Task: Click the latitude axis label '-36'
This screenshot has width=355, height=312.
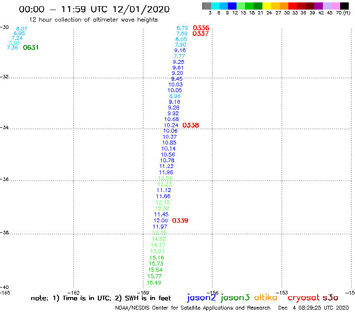Action: tap(4, 179)
